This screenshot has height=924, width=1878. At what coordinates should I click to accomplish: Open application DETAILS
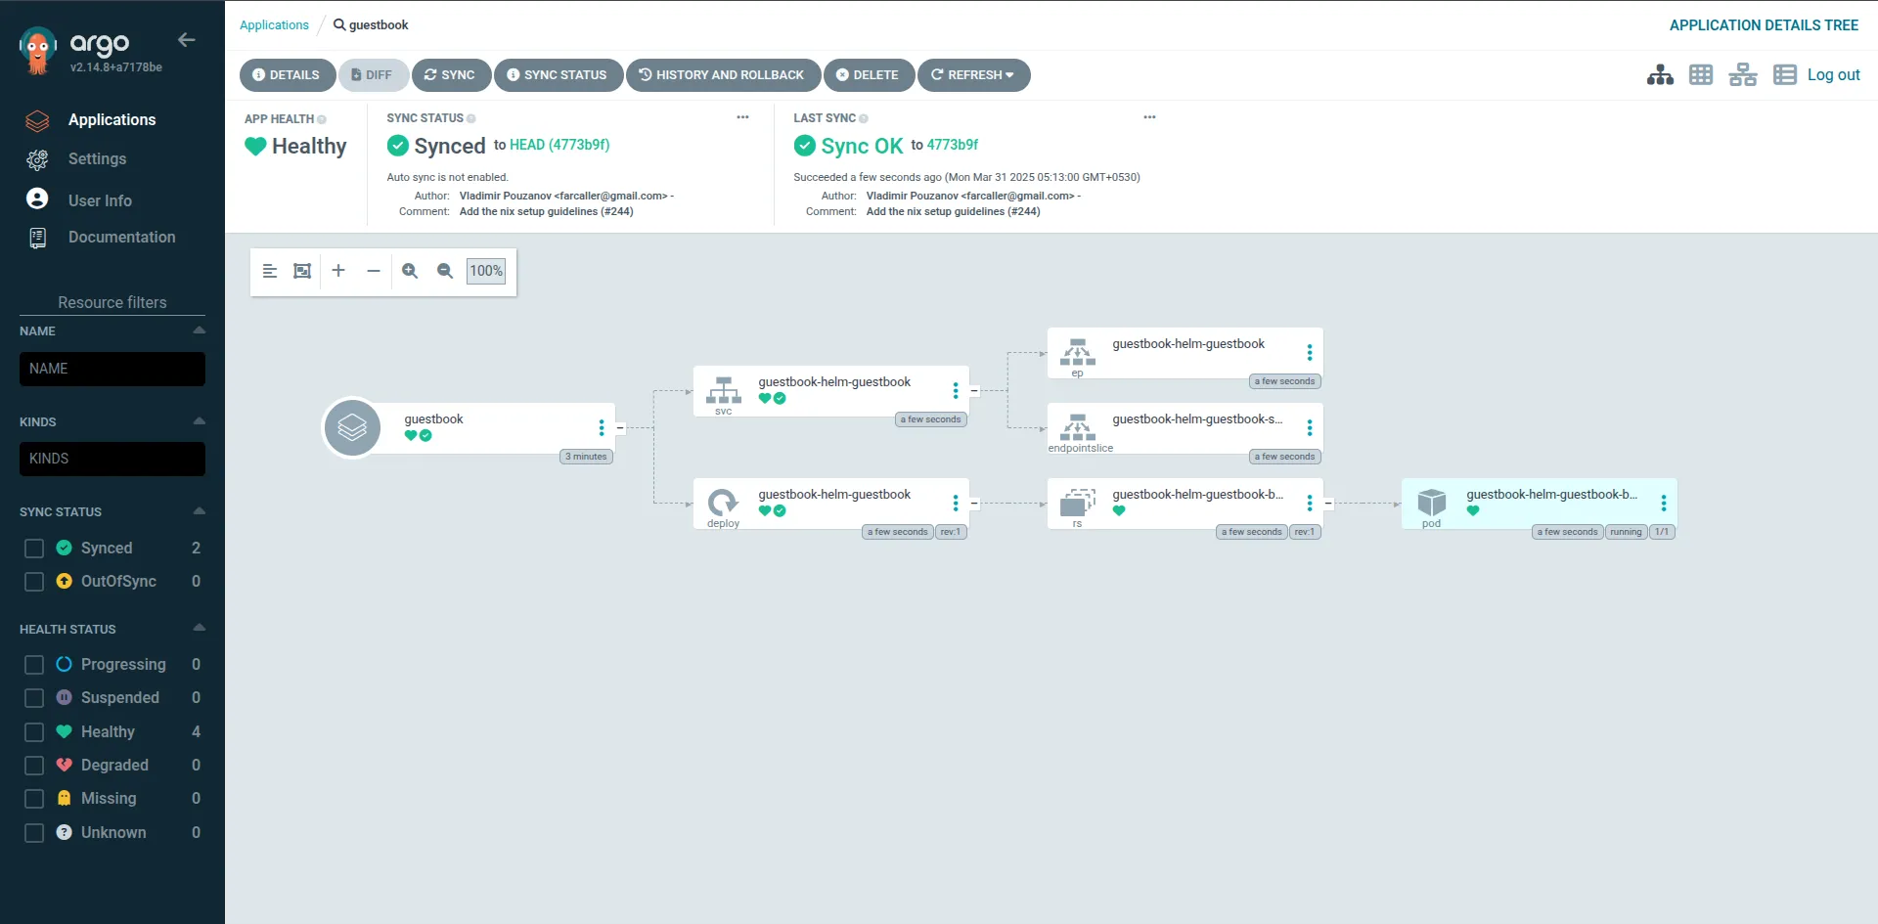[x=287, y=74]
